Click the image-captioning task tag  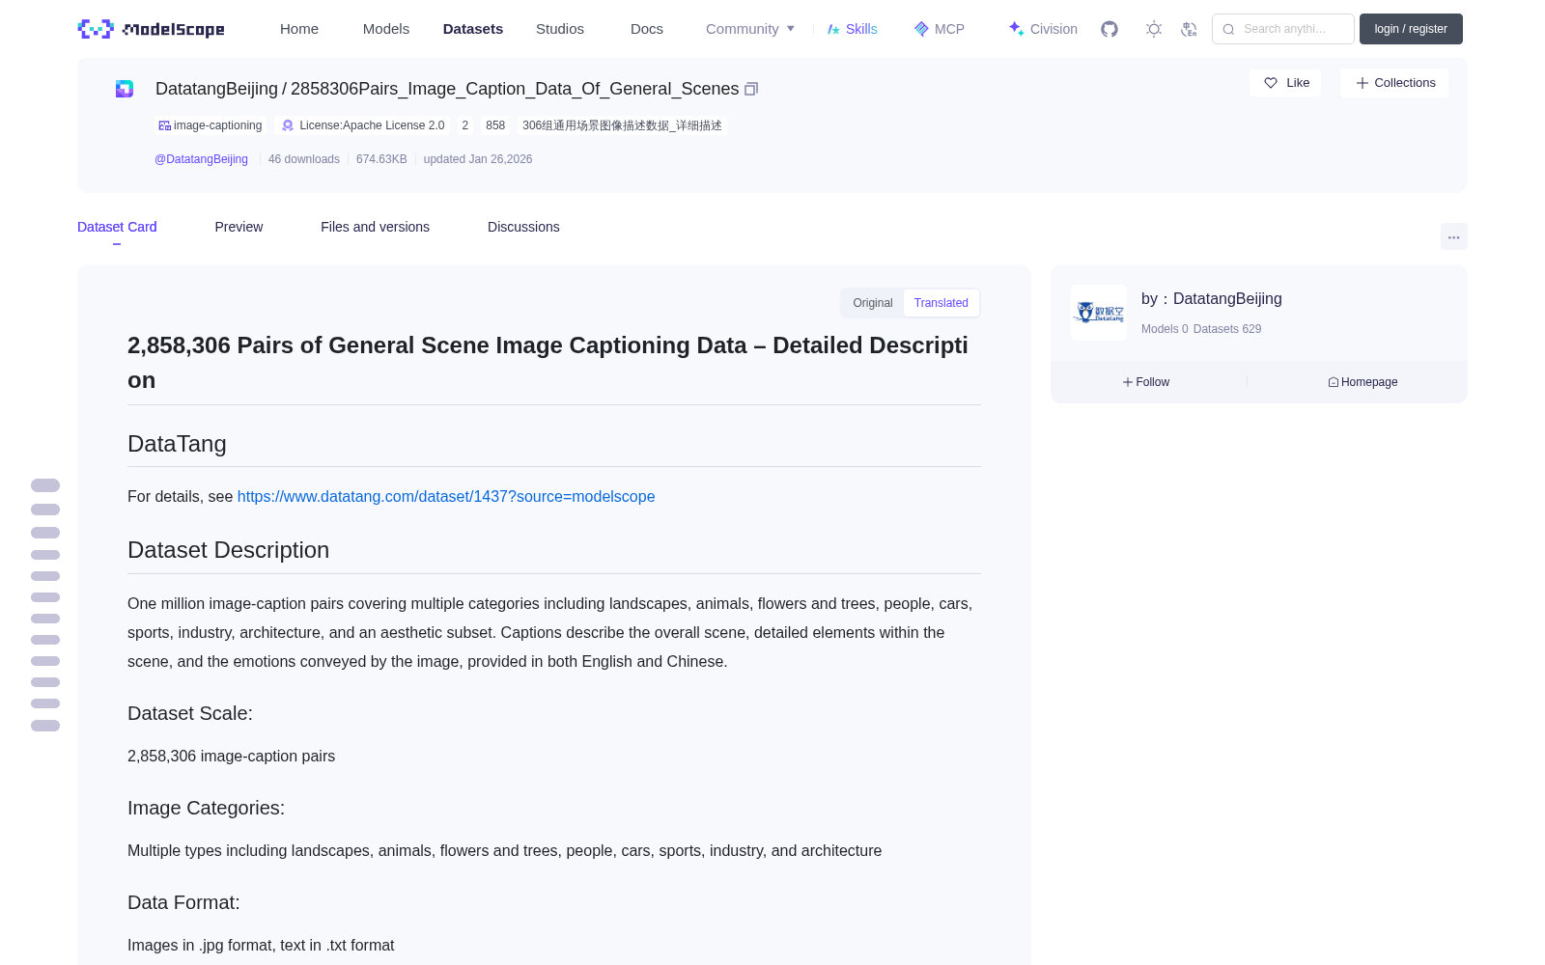[211, 125]
